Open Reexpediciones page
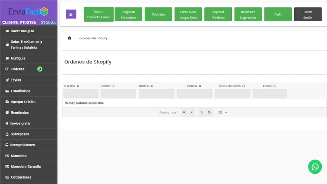 click(x=29, y=145)
